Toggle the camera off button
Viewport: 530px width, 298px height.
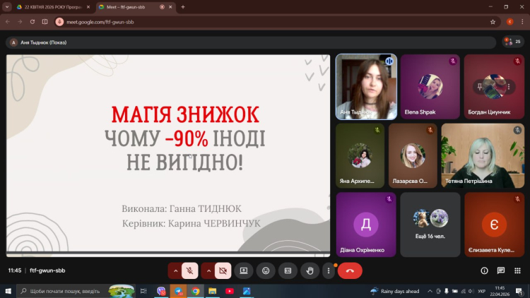click(223, 270)
